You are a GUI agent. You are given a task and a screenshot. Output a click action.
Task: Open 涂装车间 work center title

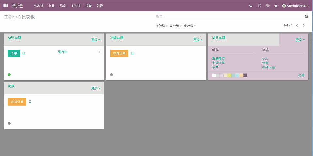point(218,38)
